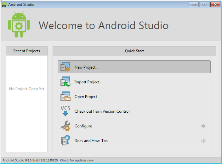Click the large Android robot logo
This screenshot has width=222, height=164.
[x=19, y=25]
